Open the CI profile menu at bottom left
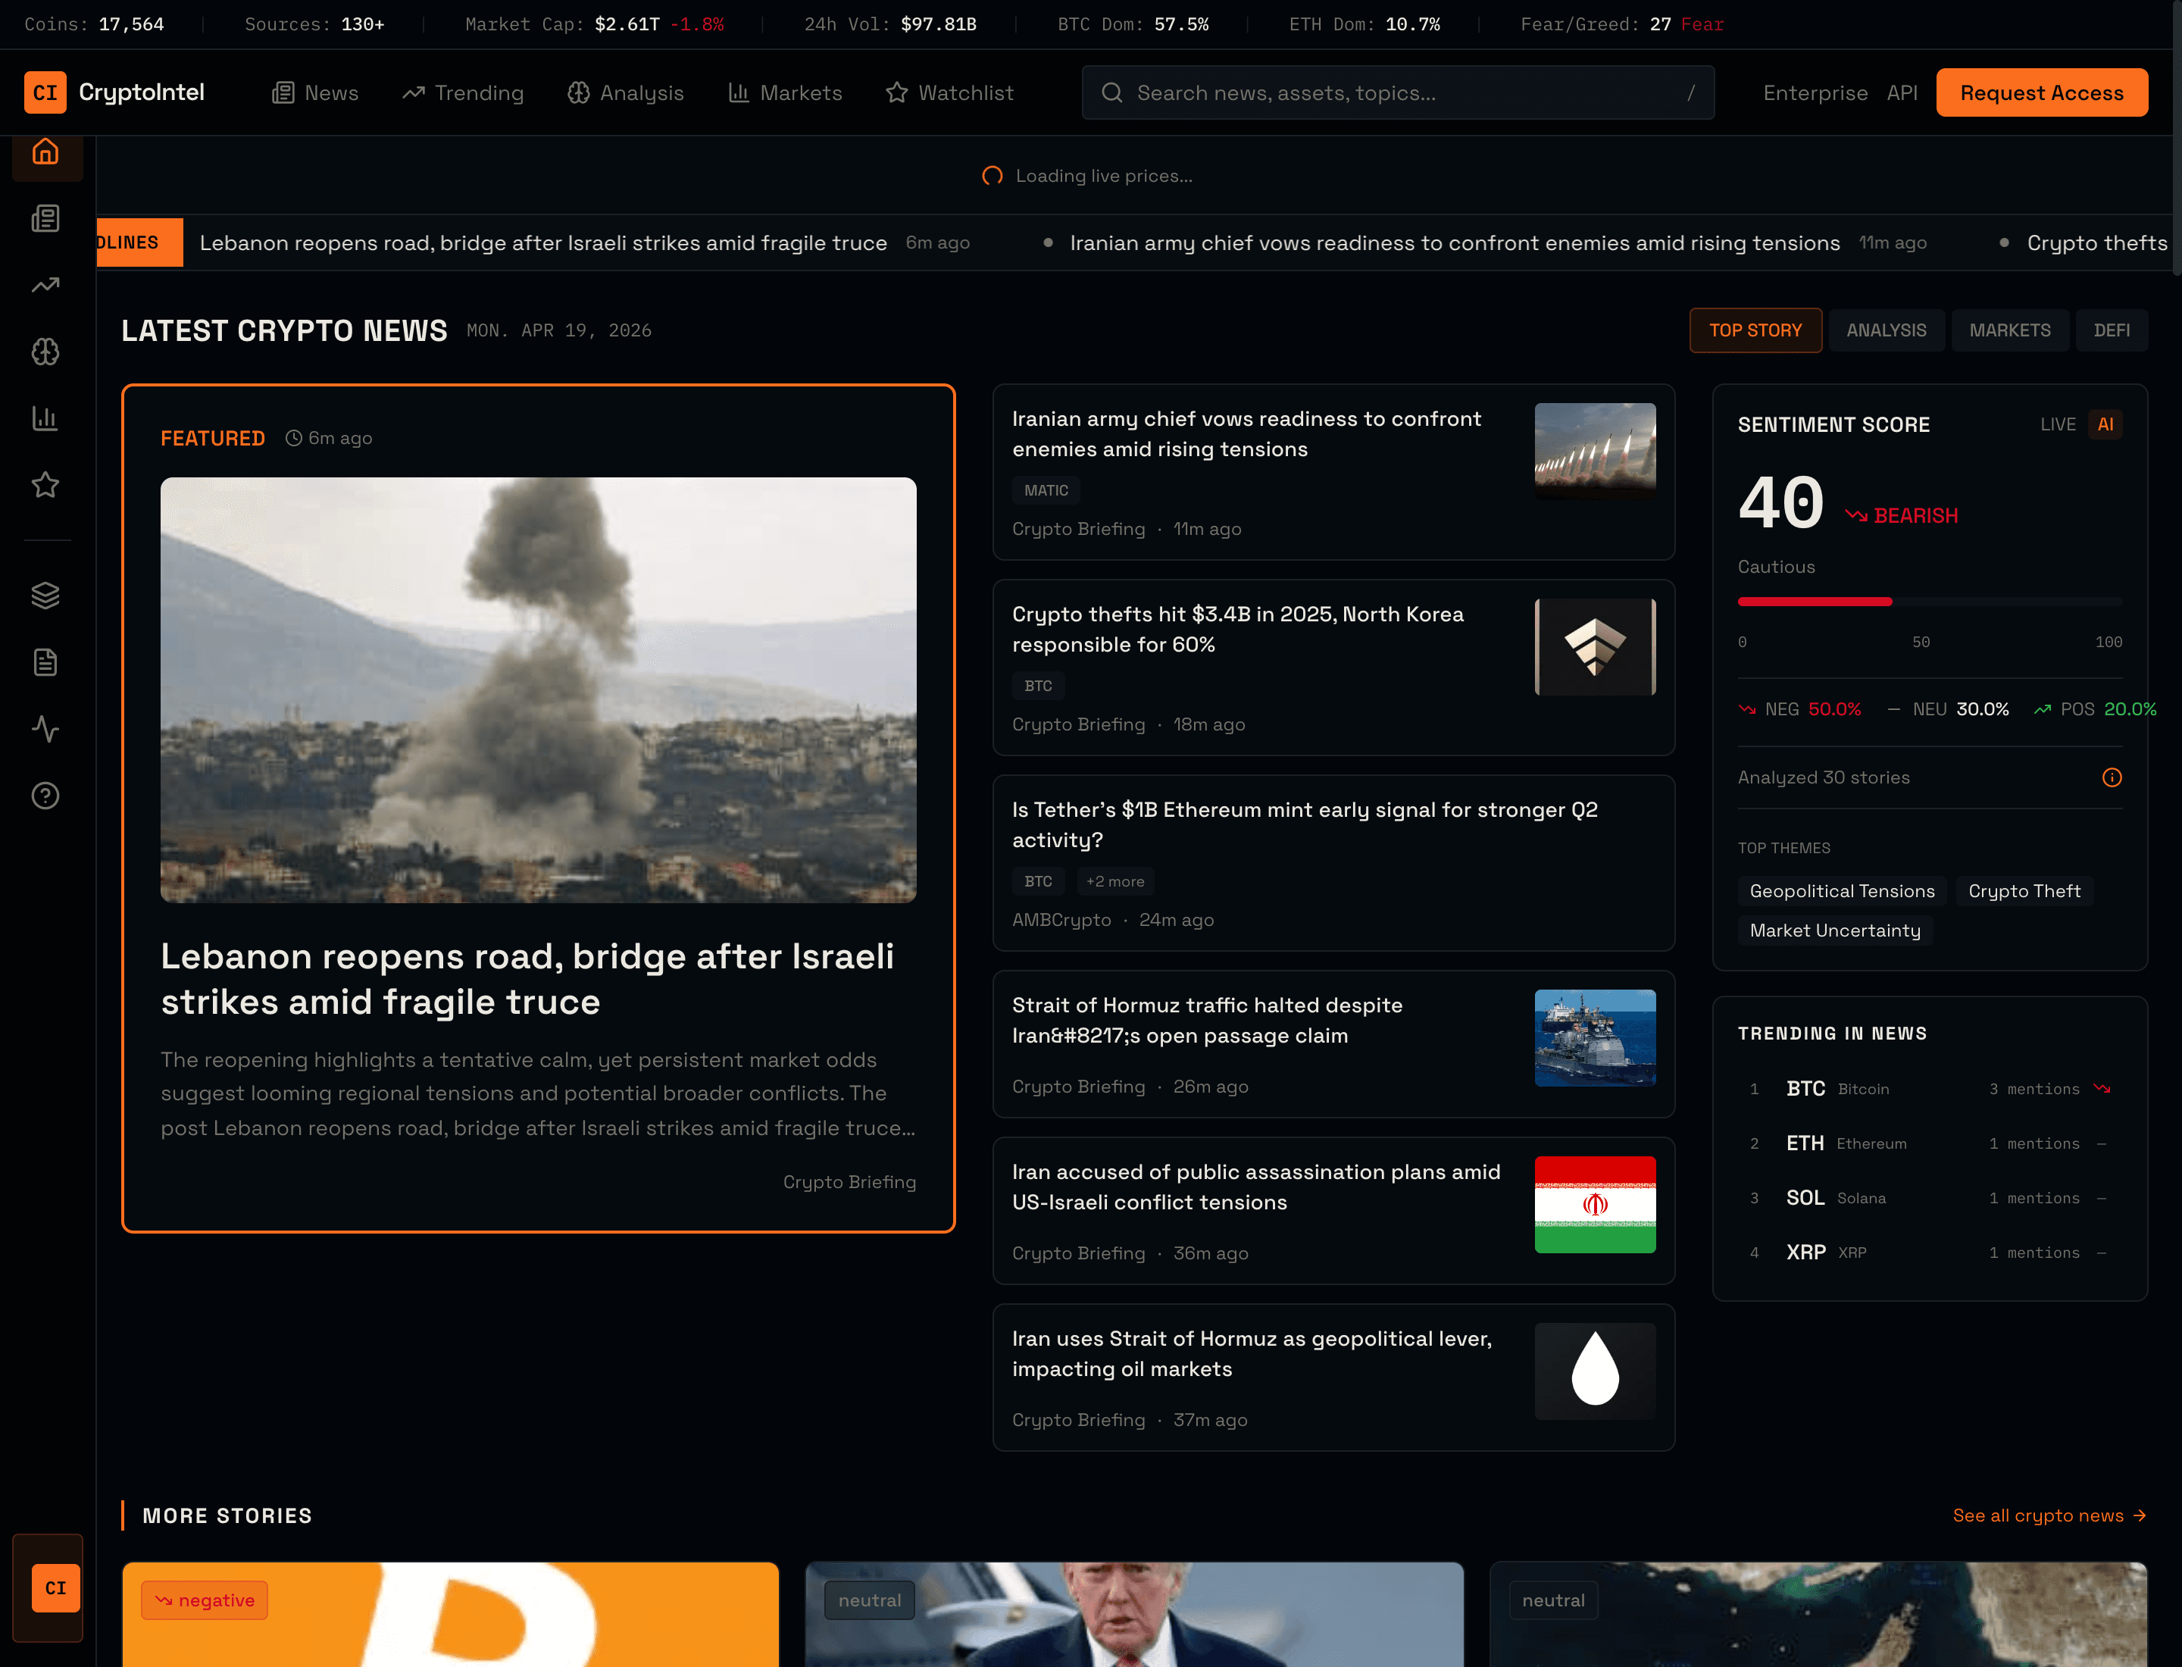Screen dimensions: 2182x1667 pos(55,1587)
